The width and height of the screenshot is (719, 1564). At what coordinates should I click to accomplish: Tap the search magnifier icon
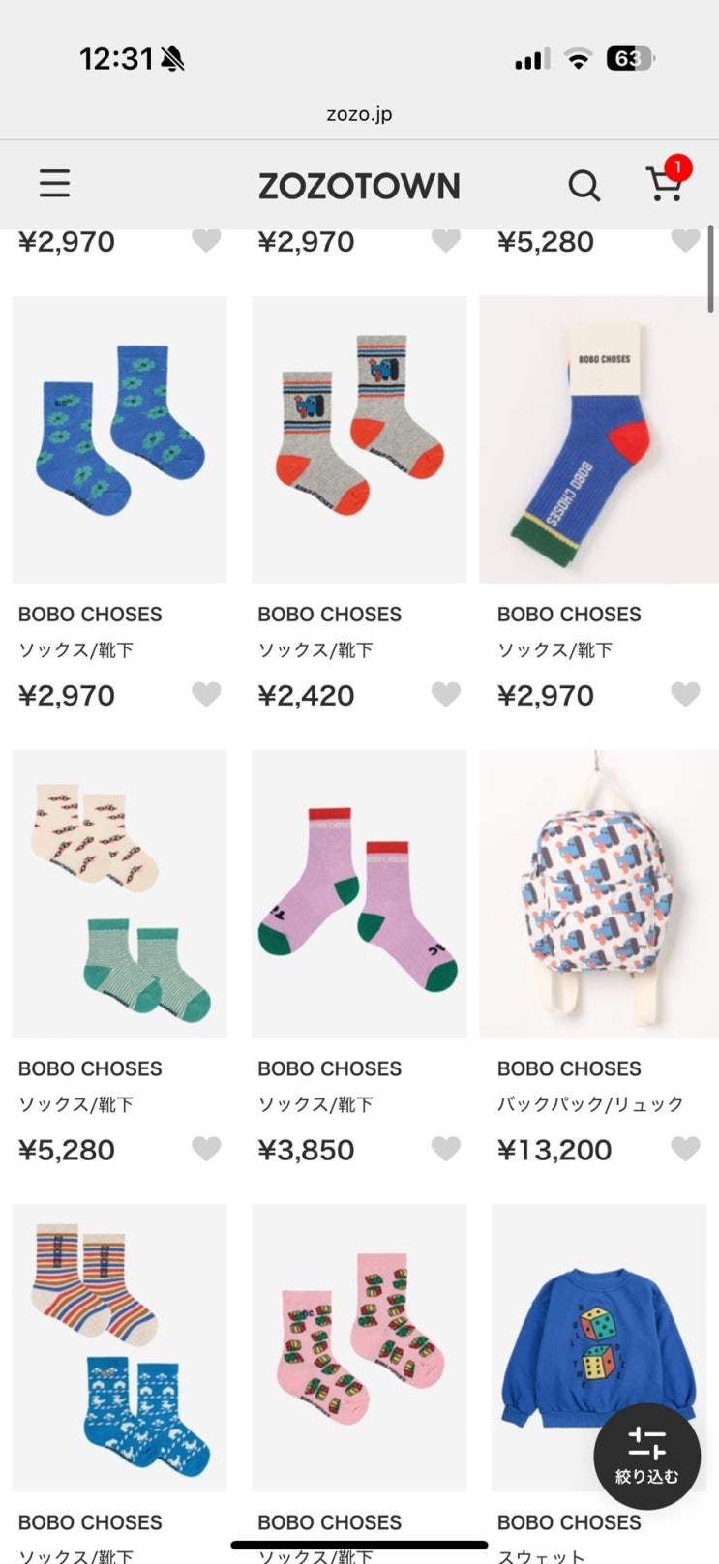(x=584, y=185)
